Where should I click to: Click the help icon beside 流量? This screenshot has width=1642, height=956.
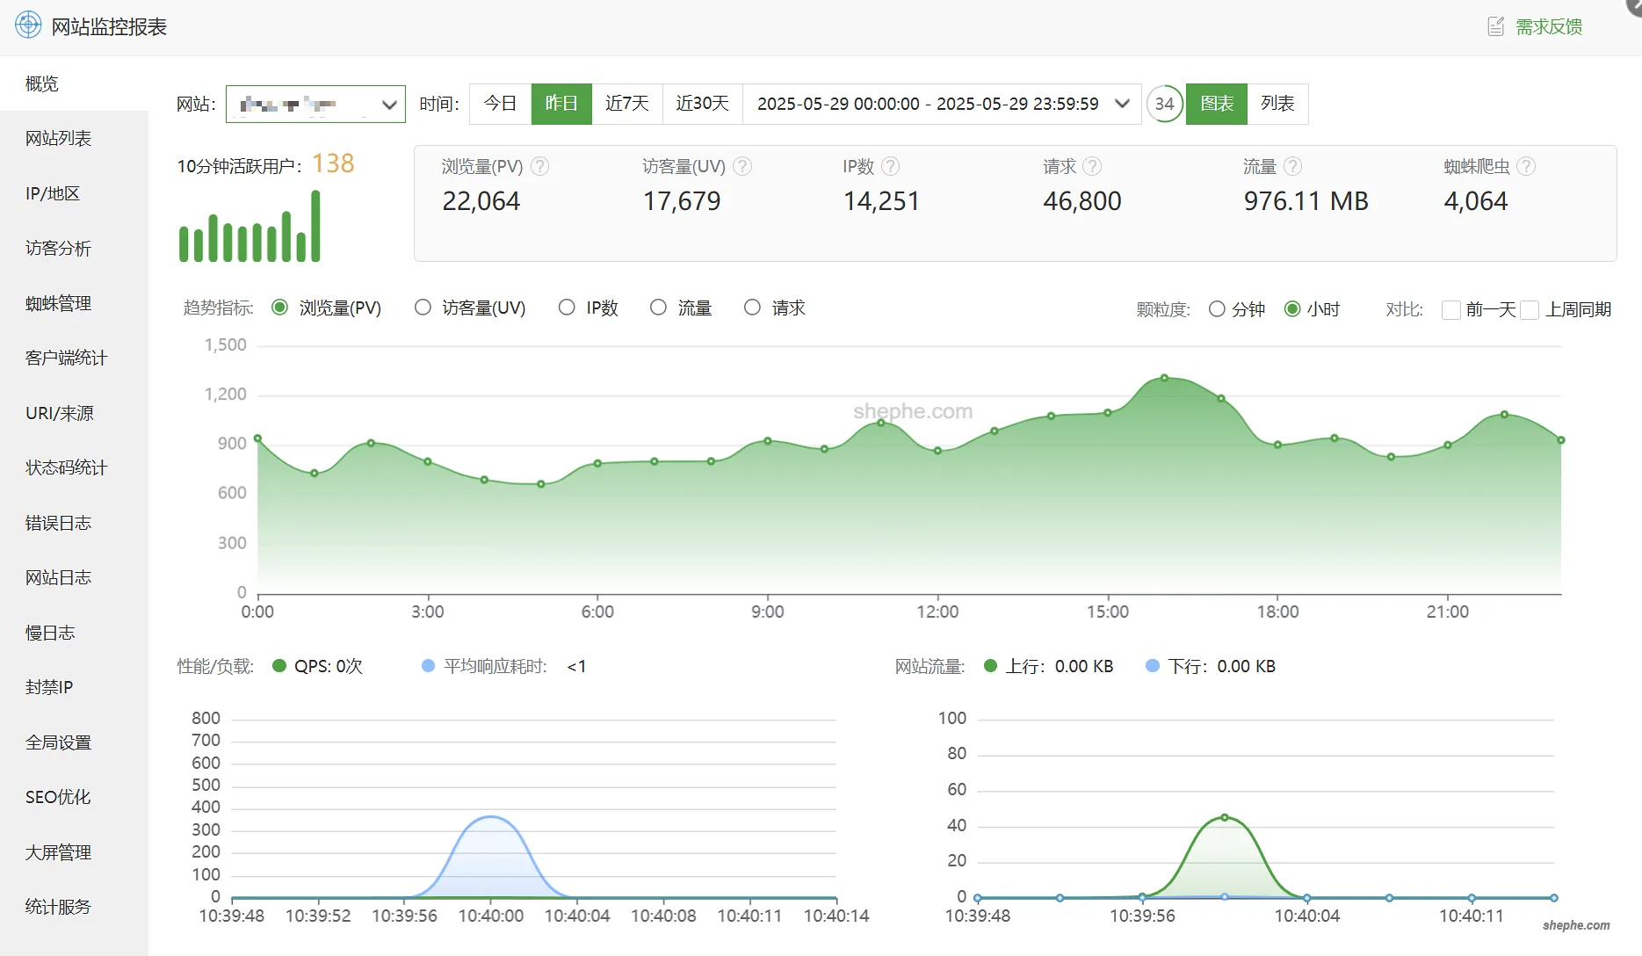pyautogui.click(x=1292, y=166)
